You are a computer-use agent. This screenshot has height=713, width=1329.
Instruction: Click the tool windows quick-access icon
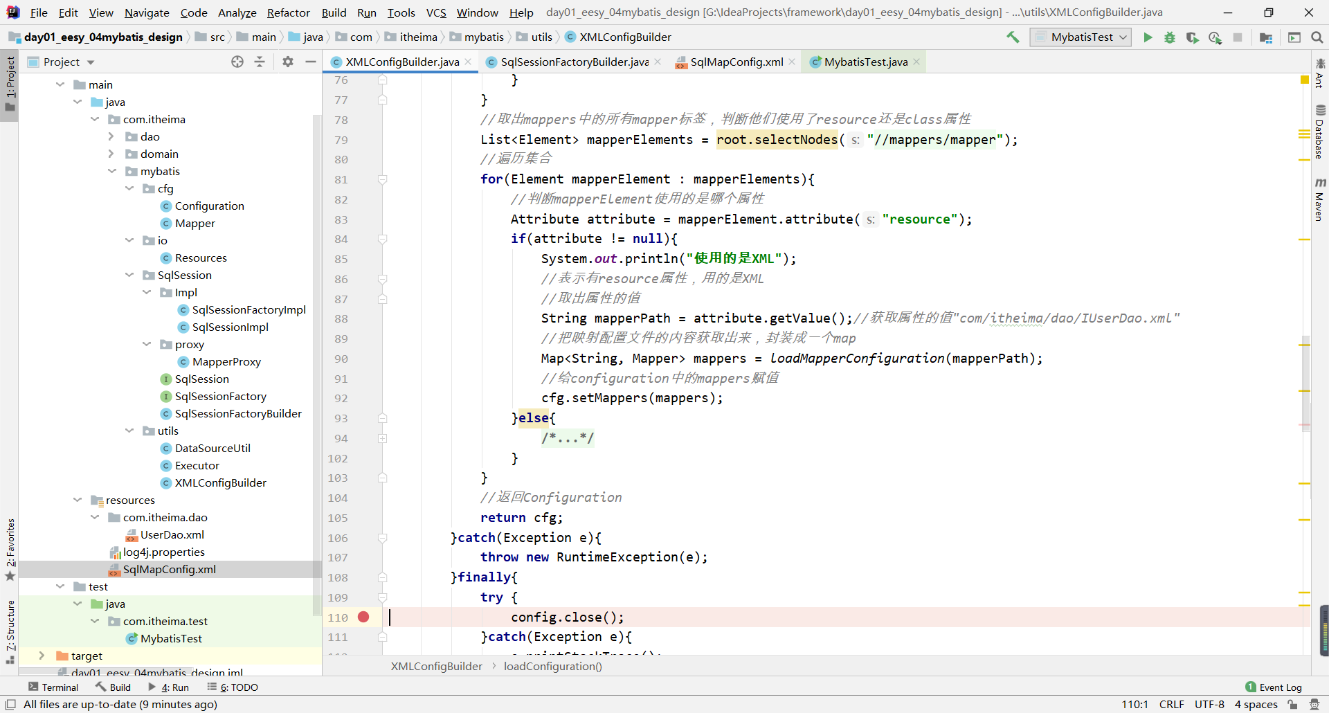click(10, 705)
